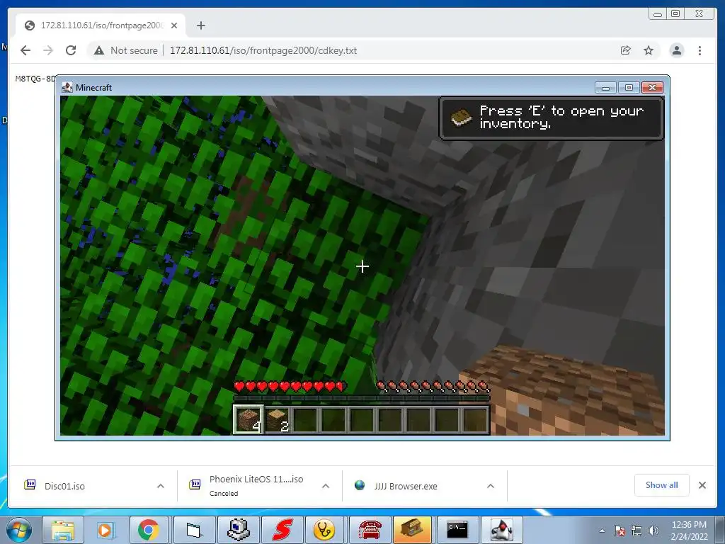
Task: Open the Action Center flag icon
Action: 620,531
